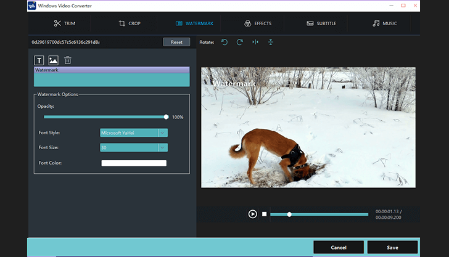Open the Crop tab

pyautogui.click(x=130, y=23)
